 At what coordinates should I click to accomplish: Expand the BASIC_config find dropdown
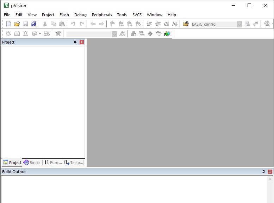239,24
